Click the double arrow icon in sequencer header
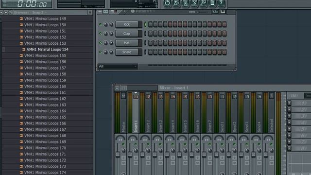Screen dimensions: 311x175 tap(100, 12)
